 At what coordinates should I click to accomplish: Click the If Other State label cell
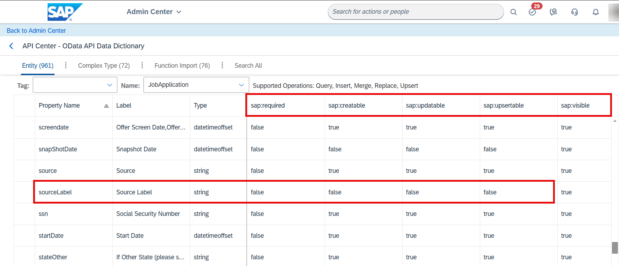coord(151,257)
